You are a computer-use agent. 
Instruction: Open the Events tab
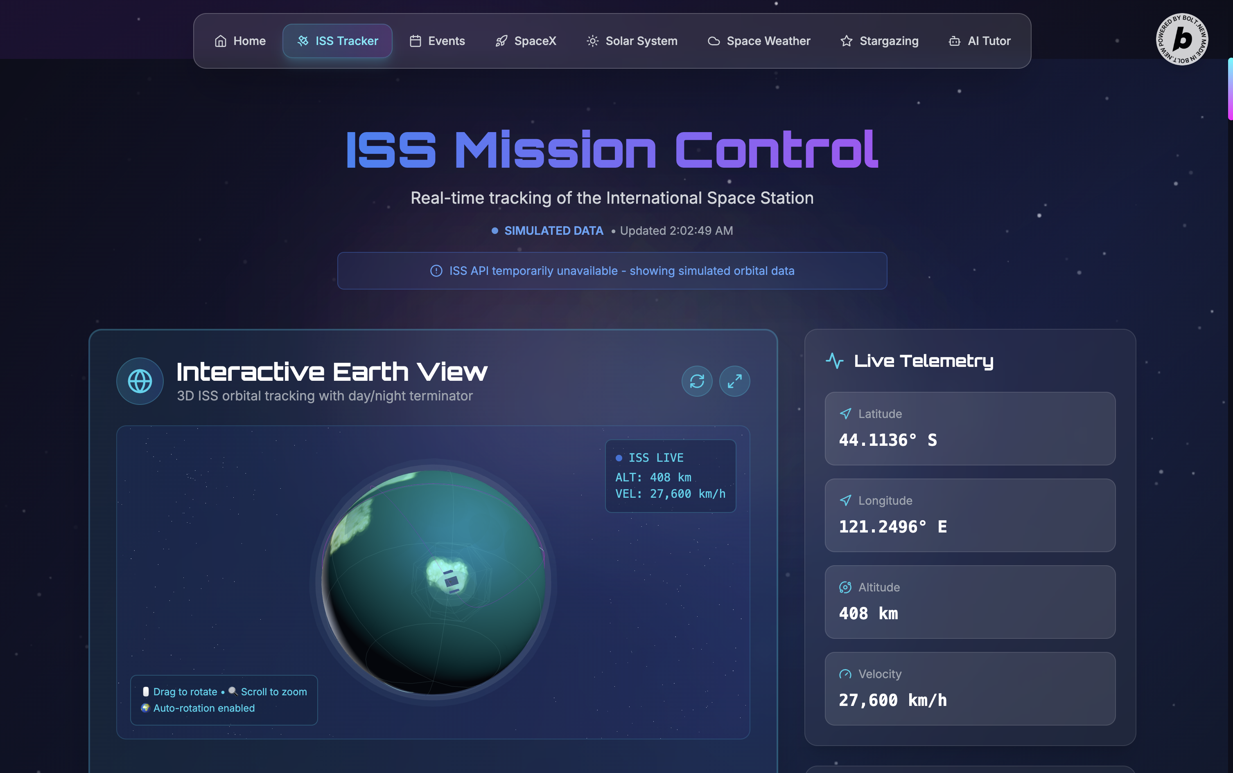437,41
